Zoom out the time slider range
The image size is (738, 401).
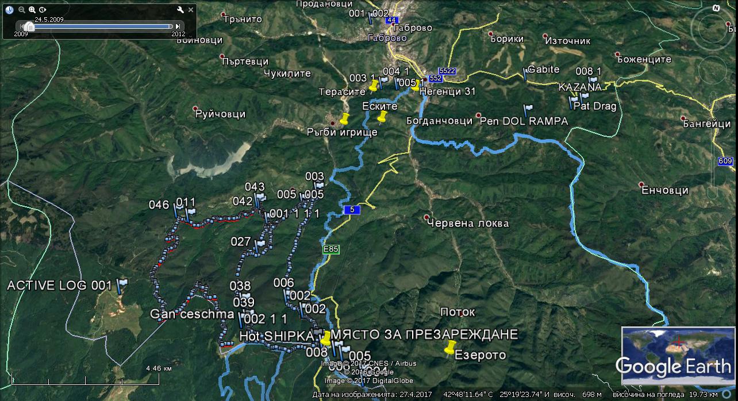tap(21, 10)
